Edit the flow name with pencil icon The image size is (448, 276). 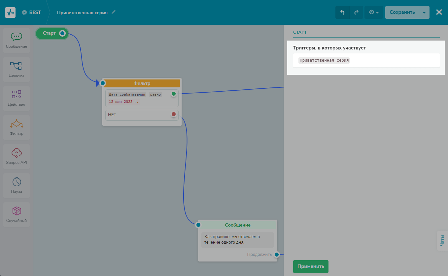[114, 12]
